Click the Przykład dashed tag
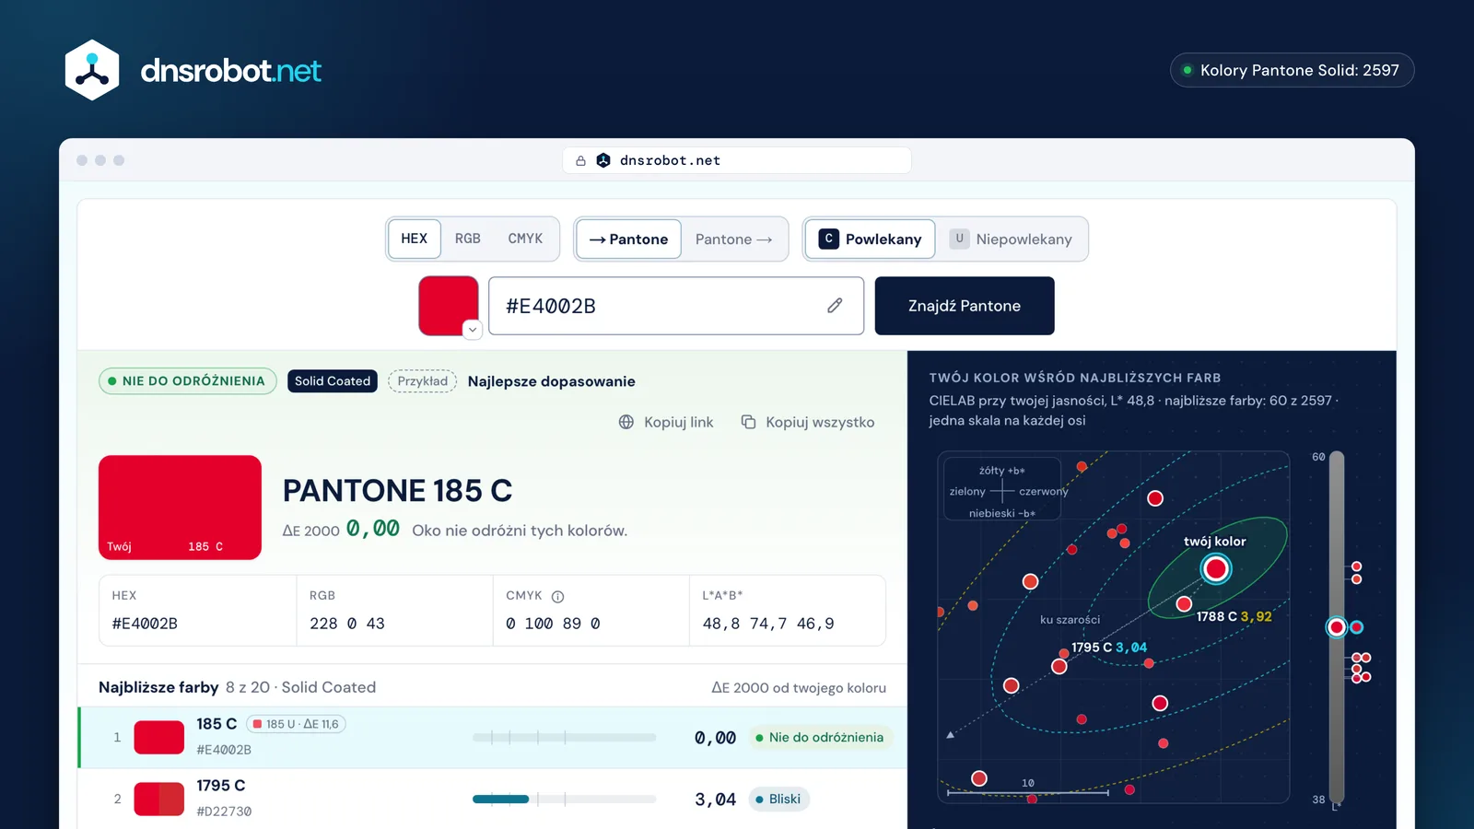The height and width of the screenshot is (829, 1474). [x=423, y=380]
